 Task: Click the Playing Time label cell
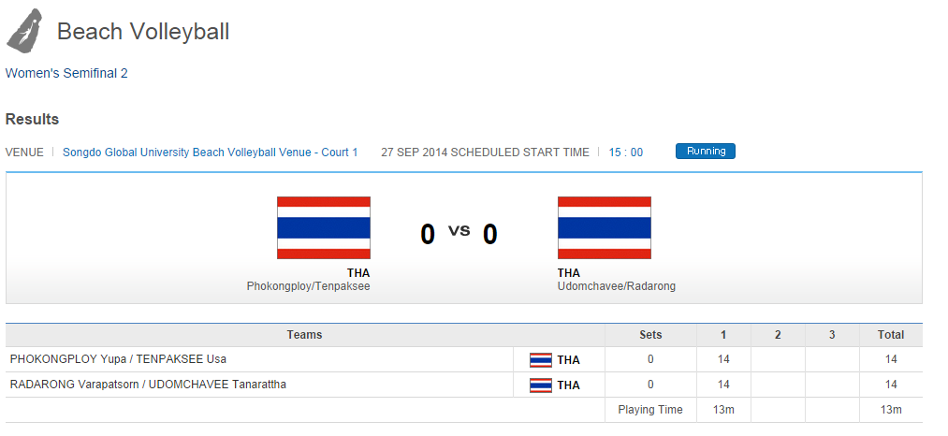[x=650, y=410]
